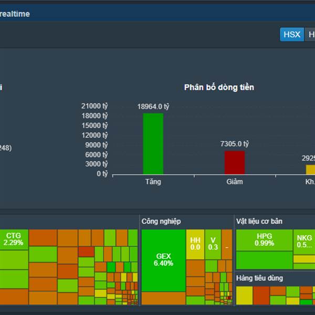Screen dimensions: 315x315
Task: Click the Hàng tiêu dùng heading
Action: [x=259, y=278]
